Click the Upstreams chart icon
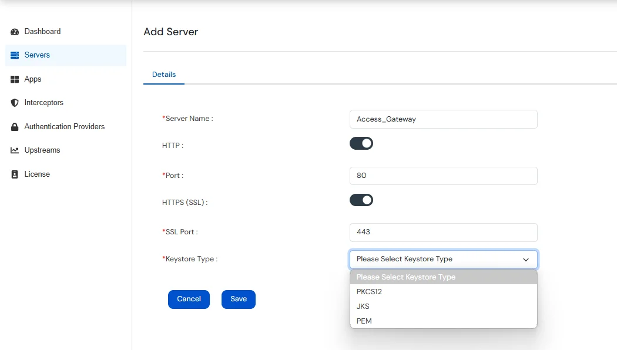This screenshot has width=617, height=350. (x=15, y=150)
